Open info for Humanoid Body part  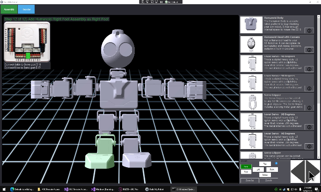[309, 30]
